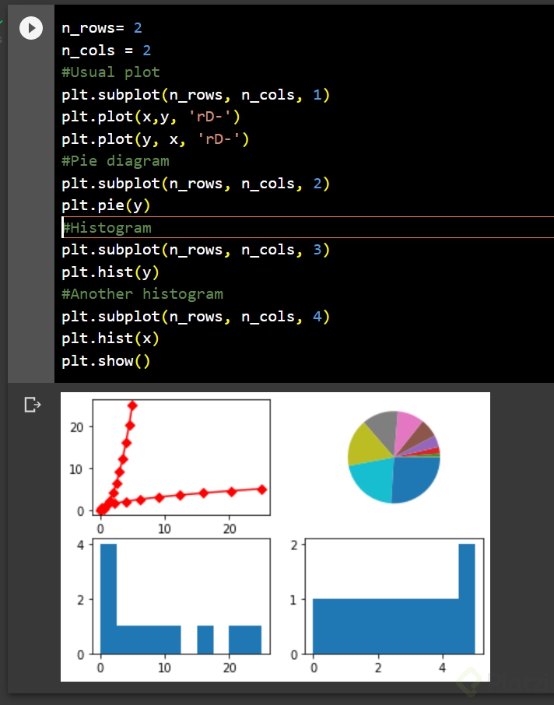Click the n_cols = 2 code line
The width and height of the screenshot is (554, 705).
[107, 50]
